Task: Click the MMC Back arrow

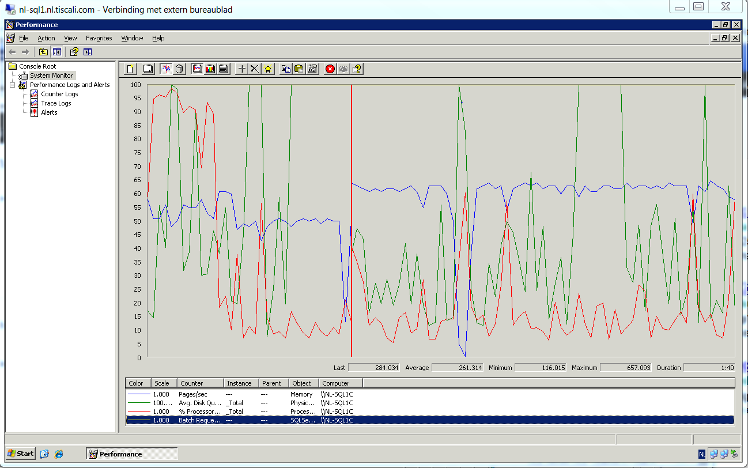Action: [x=12, y=52]
